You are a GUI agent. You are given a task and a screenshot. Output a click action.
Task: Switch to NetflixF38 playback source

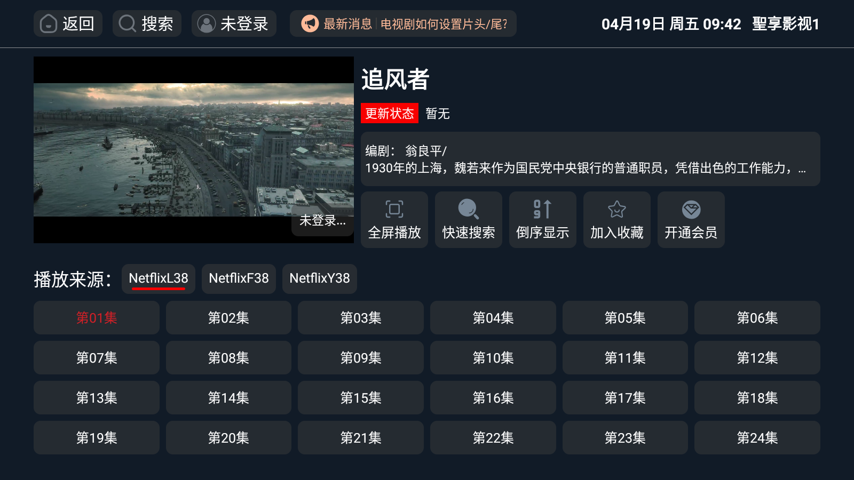click(239, 278)
